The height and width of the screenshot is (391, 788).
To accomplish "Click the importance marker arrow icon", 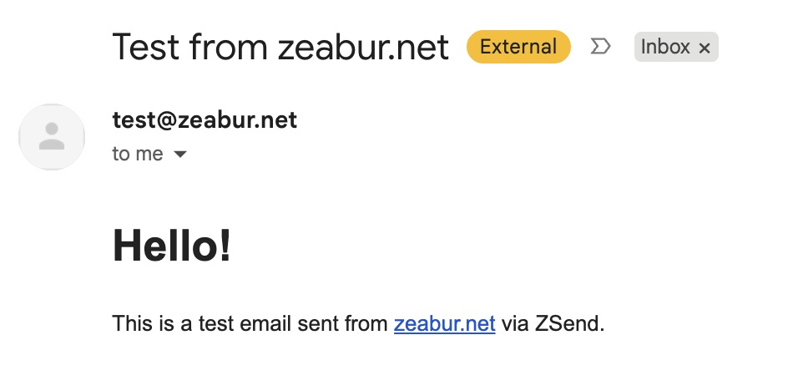I will (599, 47).
